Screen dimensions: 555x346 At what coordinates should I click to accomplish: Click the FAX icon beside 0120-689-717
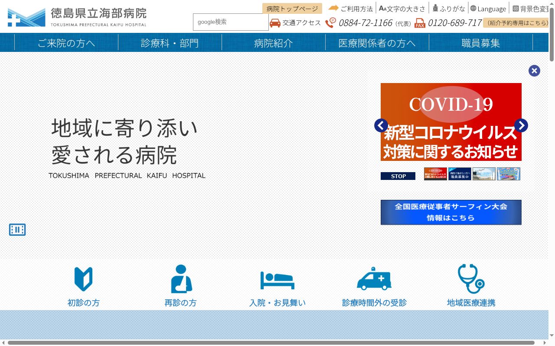[420, 23]
